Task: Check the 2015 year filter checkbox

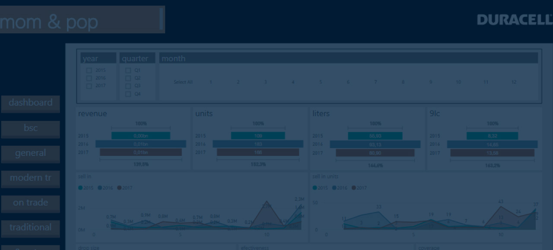Action: click(x=89, y=70)
